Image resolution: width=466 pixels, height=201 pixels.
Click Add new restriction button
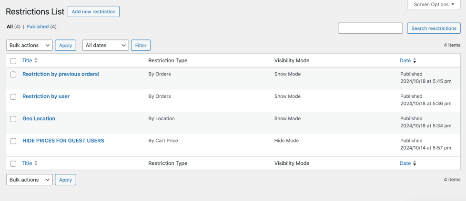point(93,11)
